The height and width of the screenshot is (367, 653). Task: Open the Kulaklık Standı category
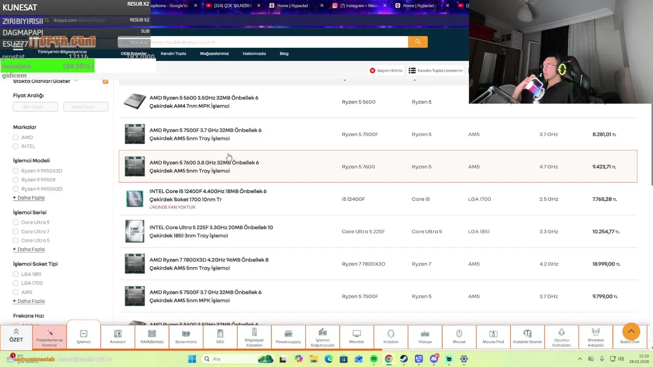click(528, 336)
